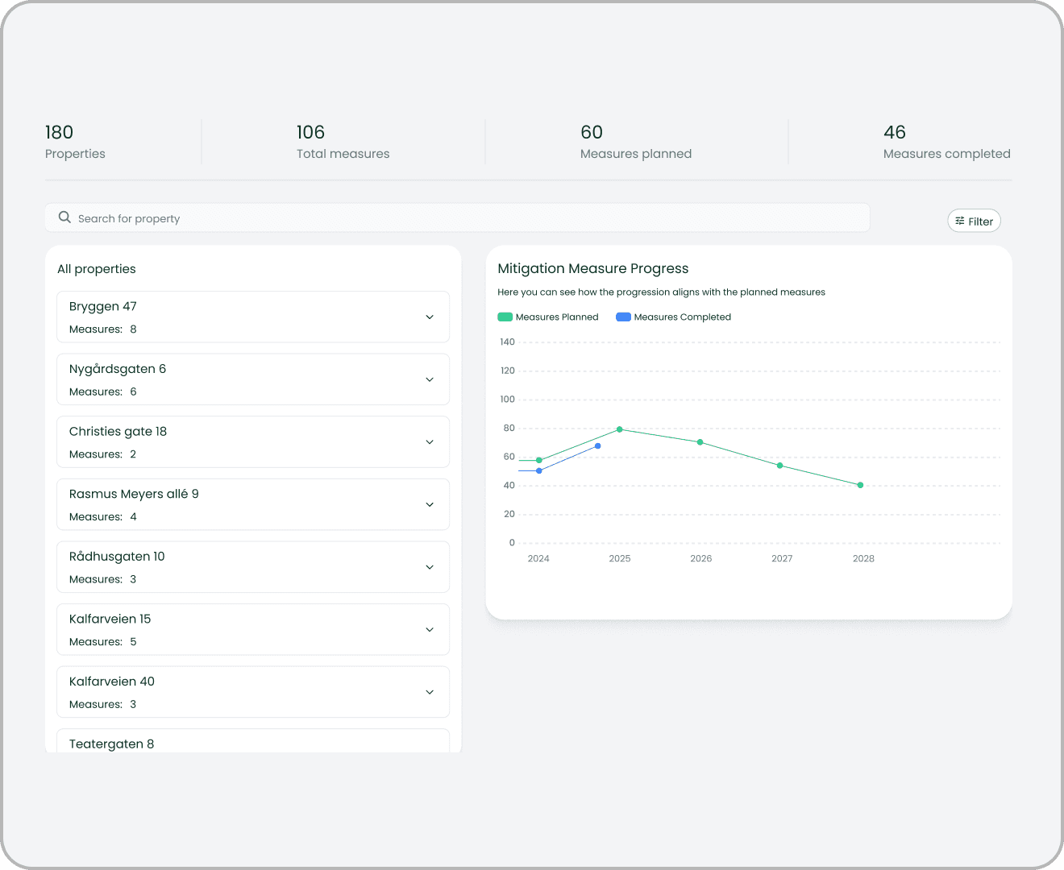Screen dimensions: 1064x870
Task: Expand the Kalfarveien 15 chevron
Action: (430, 630)
